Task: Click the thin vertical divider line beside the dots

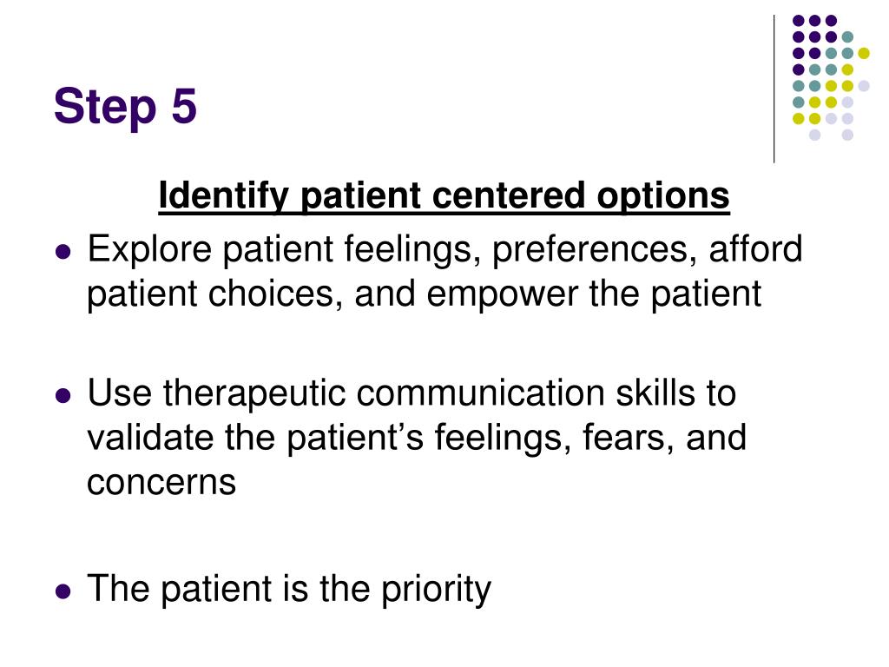Action: coord(774,89)
